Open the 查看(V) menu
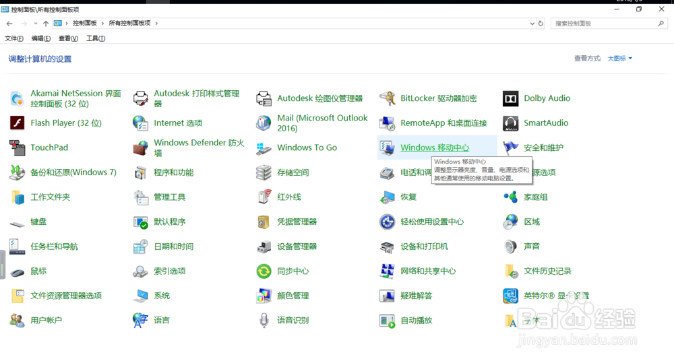 pyautogui.click(x=68, y=38)
